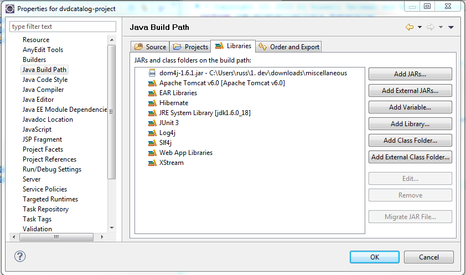
Task: Click sidebar scroll right arrow
Action: (102, 237)
